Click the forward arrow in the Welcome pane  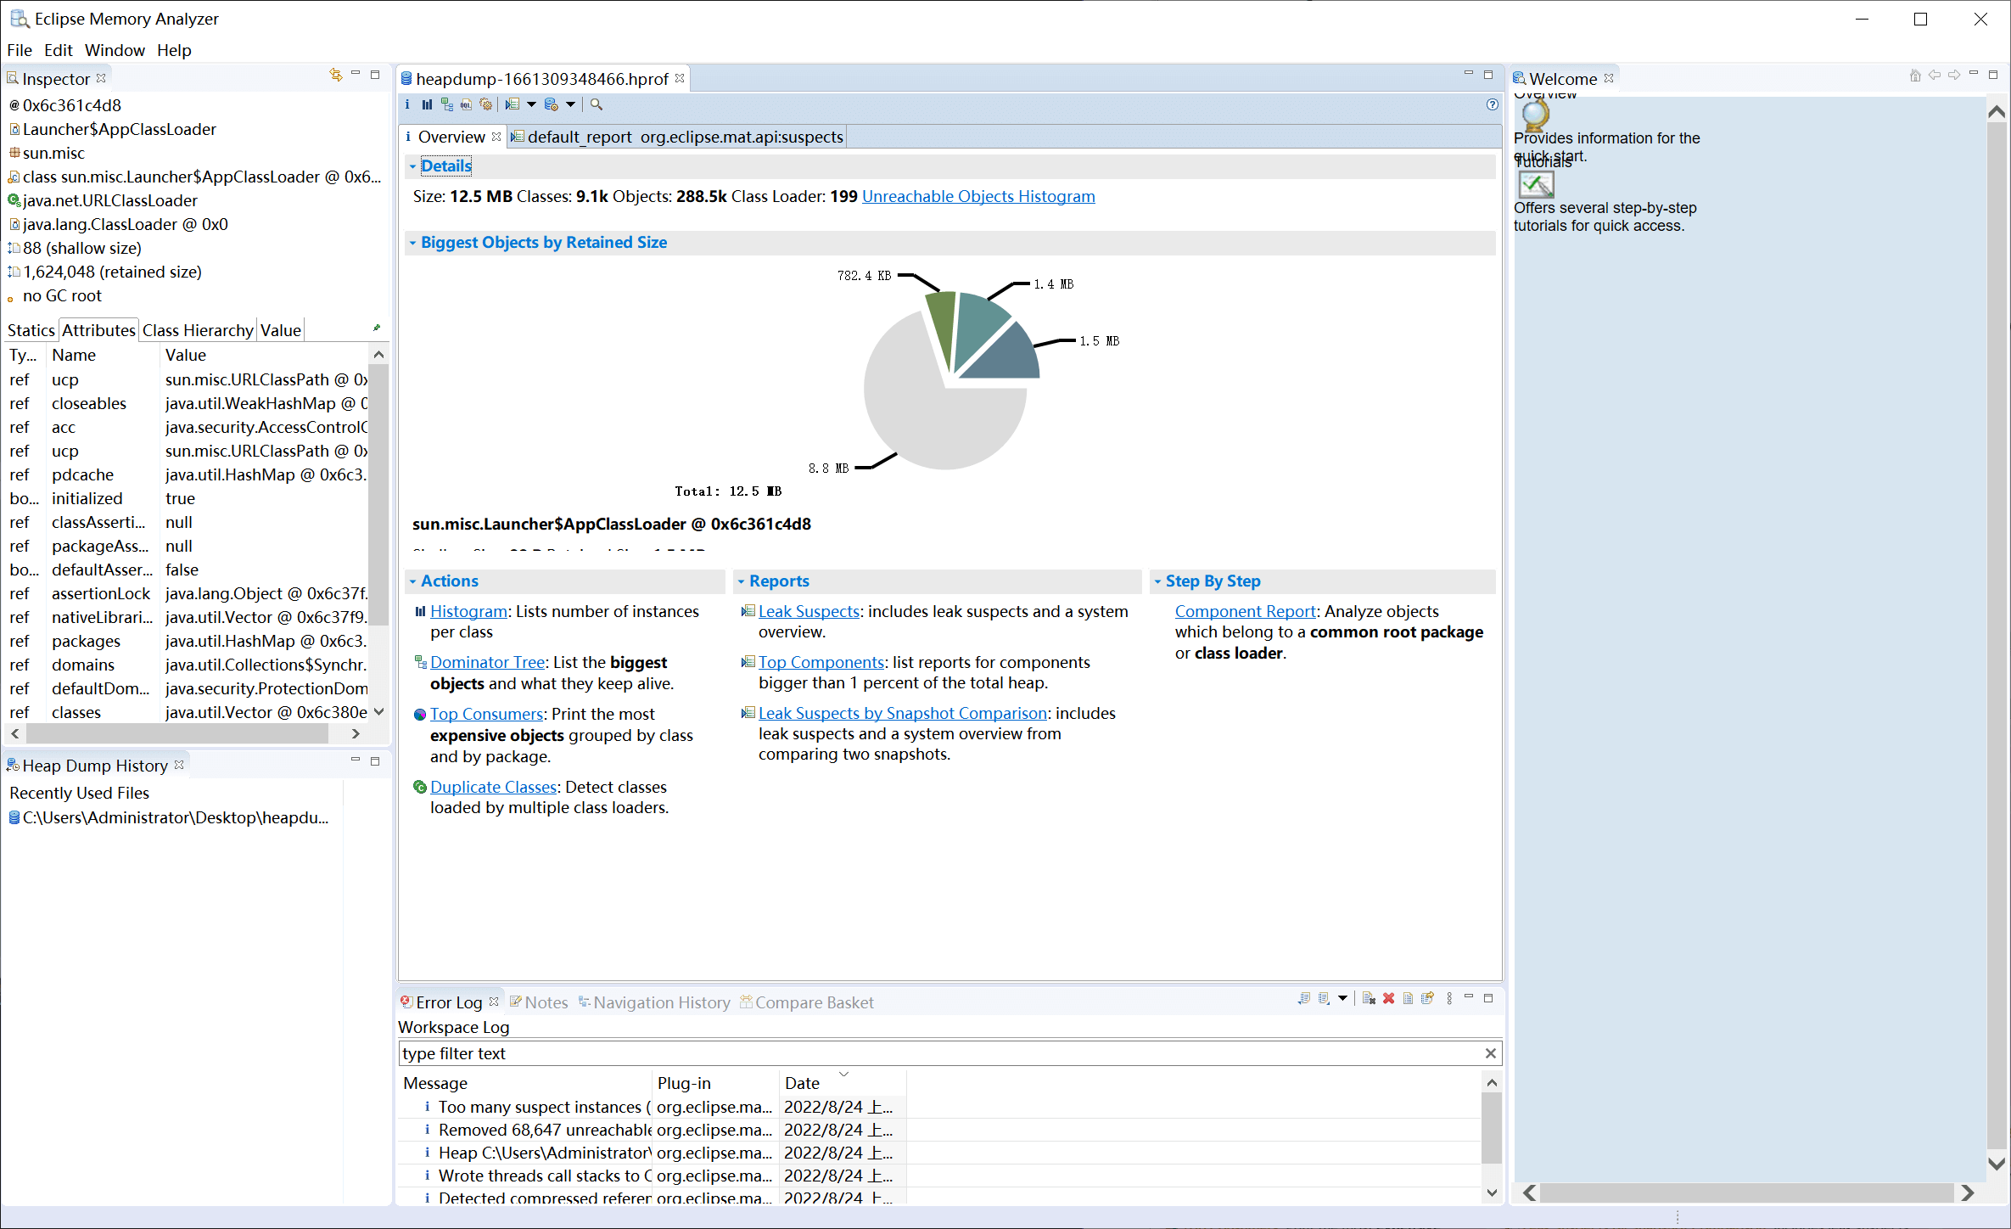click(x=1954, y=76)
